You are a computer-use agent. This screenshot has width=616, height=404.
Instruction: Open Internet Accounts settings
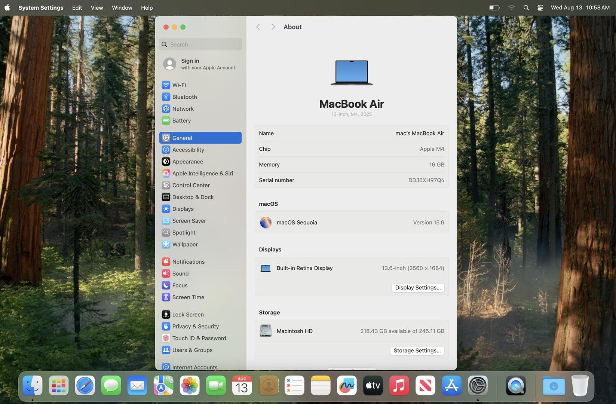pos(200,367)
